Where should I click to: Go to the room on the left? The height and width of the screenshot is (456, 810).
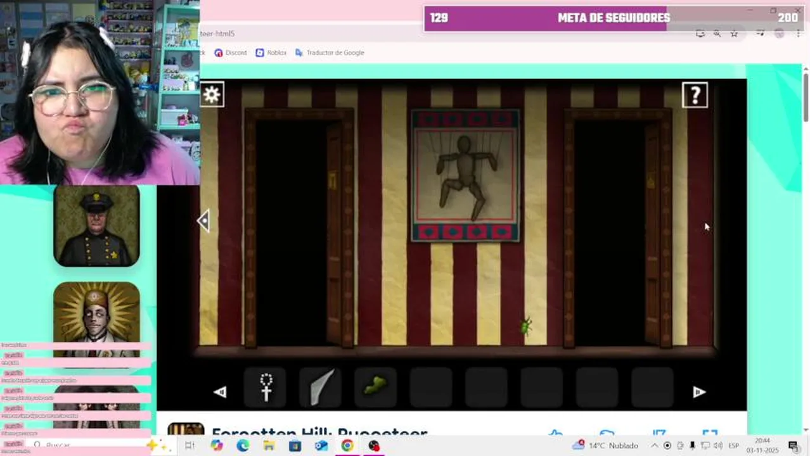tap(203, 221)
